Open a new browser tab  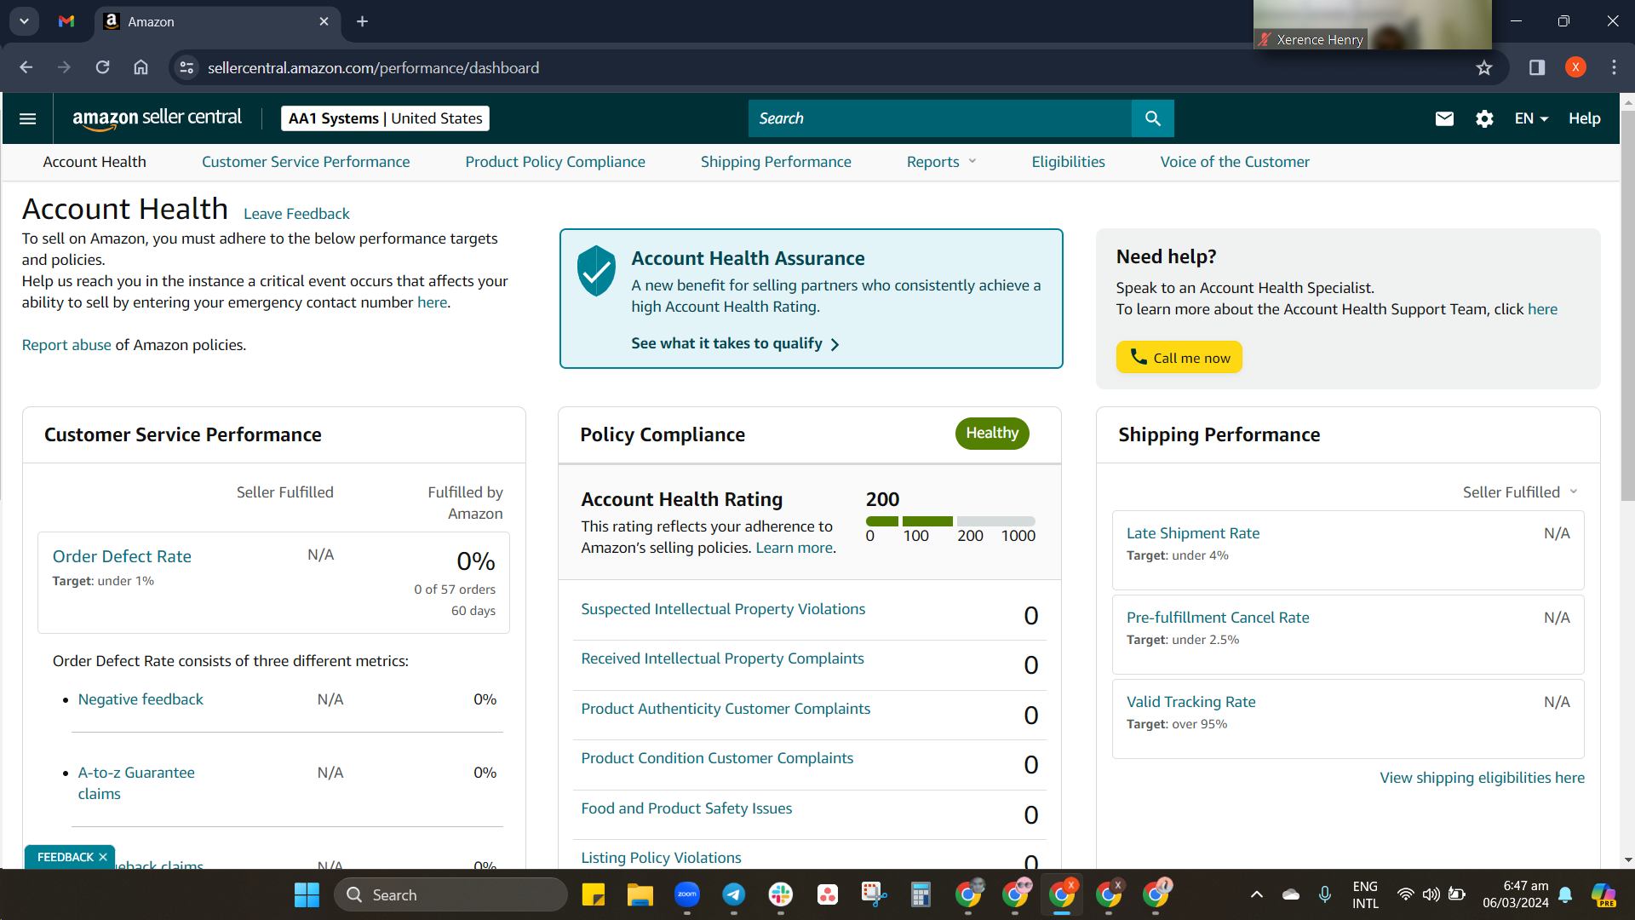(x=363, y=21)
